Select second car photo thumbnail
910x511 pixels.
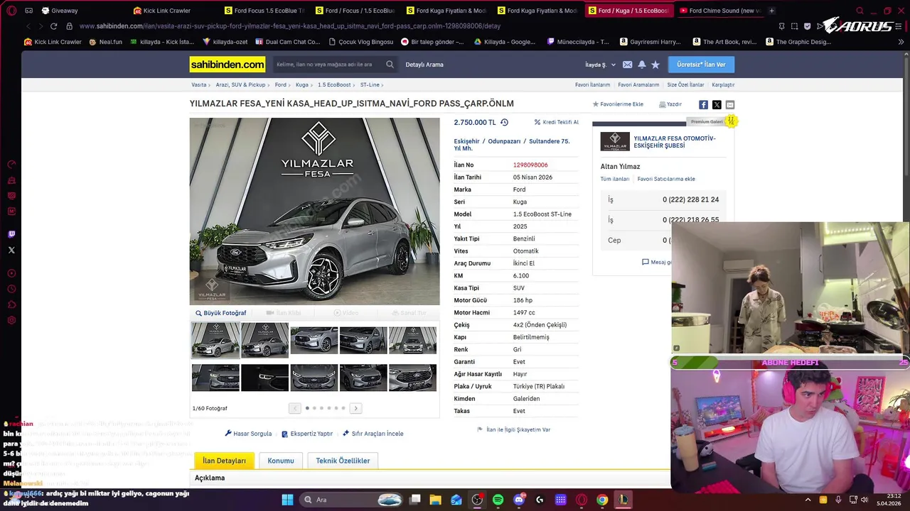264,340
